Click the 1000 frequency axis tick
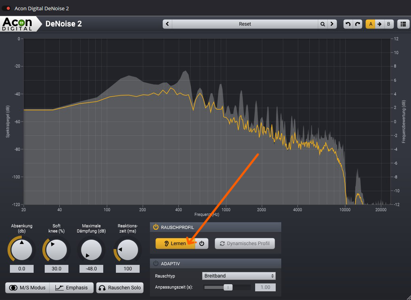Screen dimensions: 411x300 click(226, 210)
